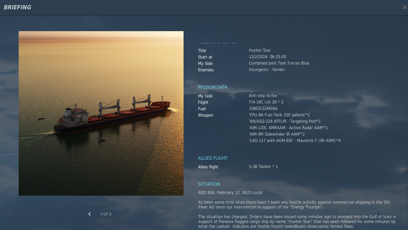
Task: Select the MISSION DATA section heading
Action: (213, 87)
